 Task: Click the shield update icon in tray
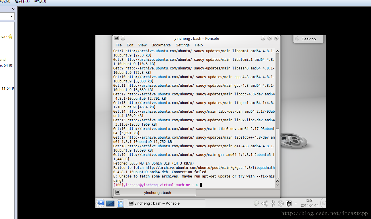[256, 203]
